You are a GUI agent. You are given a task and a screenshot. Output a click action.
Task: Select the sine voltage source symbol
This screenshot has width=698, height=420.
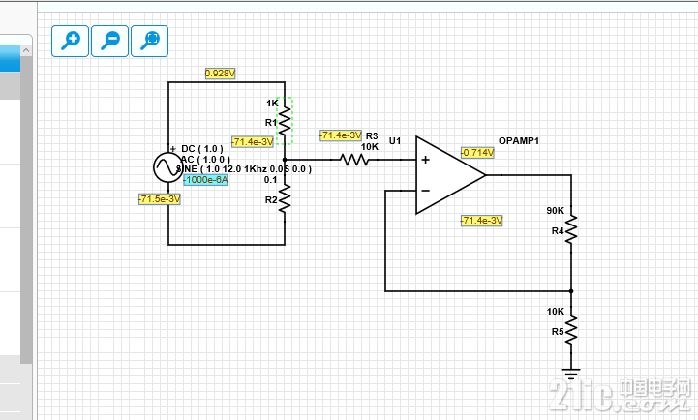click(x=167, y=167)
